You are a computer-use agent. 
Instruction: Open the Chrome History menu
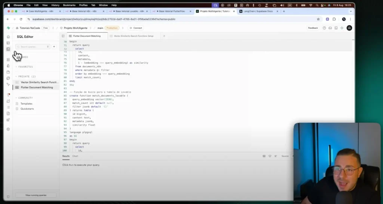[55, 5]
